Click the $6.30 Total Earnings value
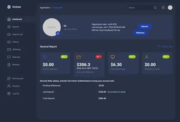180x122 pixels. tap(116, 65)
